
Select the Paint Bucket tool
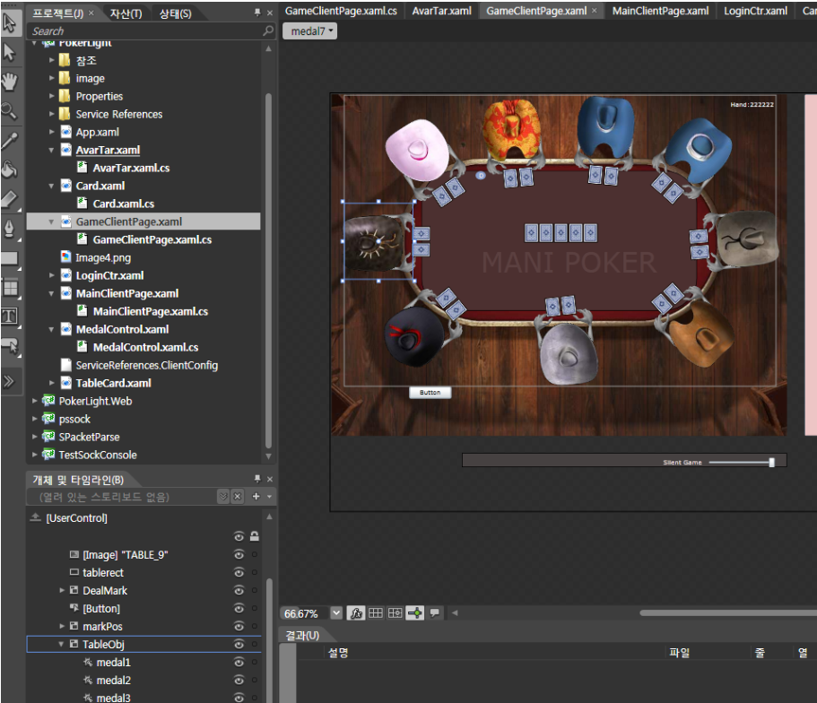click(10, 169)
